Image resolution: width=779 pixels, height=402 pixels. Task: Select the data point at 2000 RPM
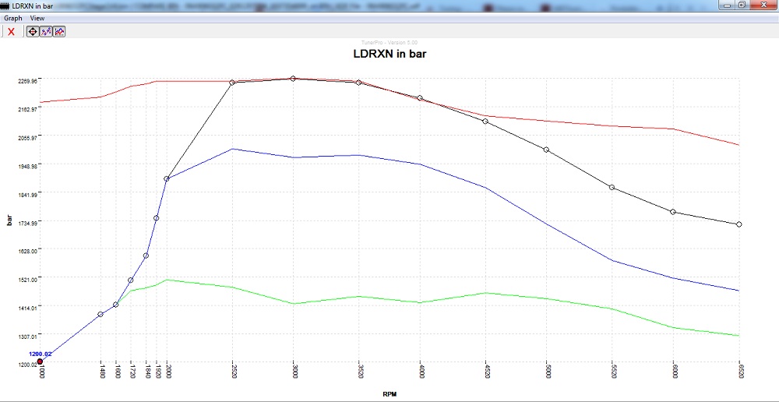point(167,179)
